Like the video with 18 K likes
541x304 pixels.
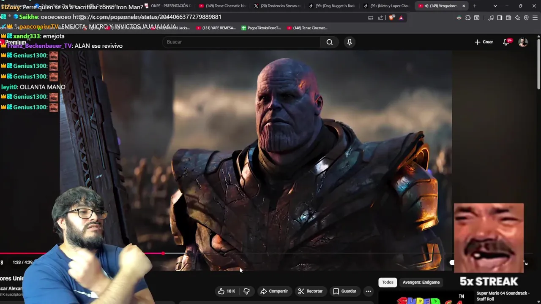click(226, 291)
